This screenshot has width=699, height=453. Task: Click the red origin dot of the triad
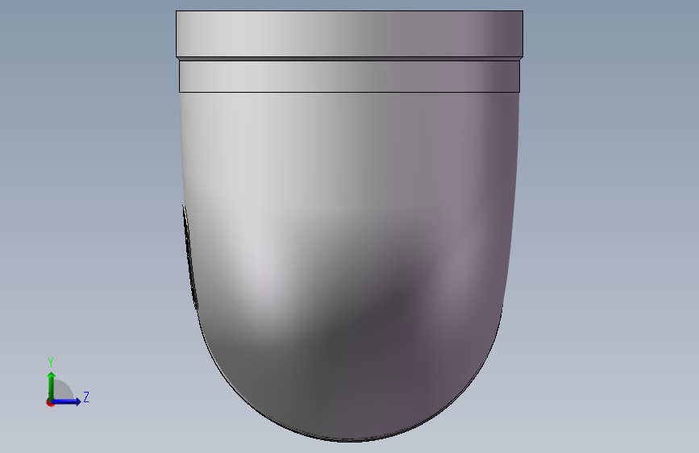(x=49, y=403)
